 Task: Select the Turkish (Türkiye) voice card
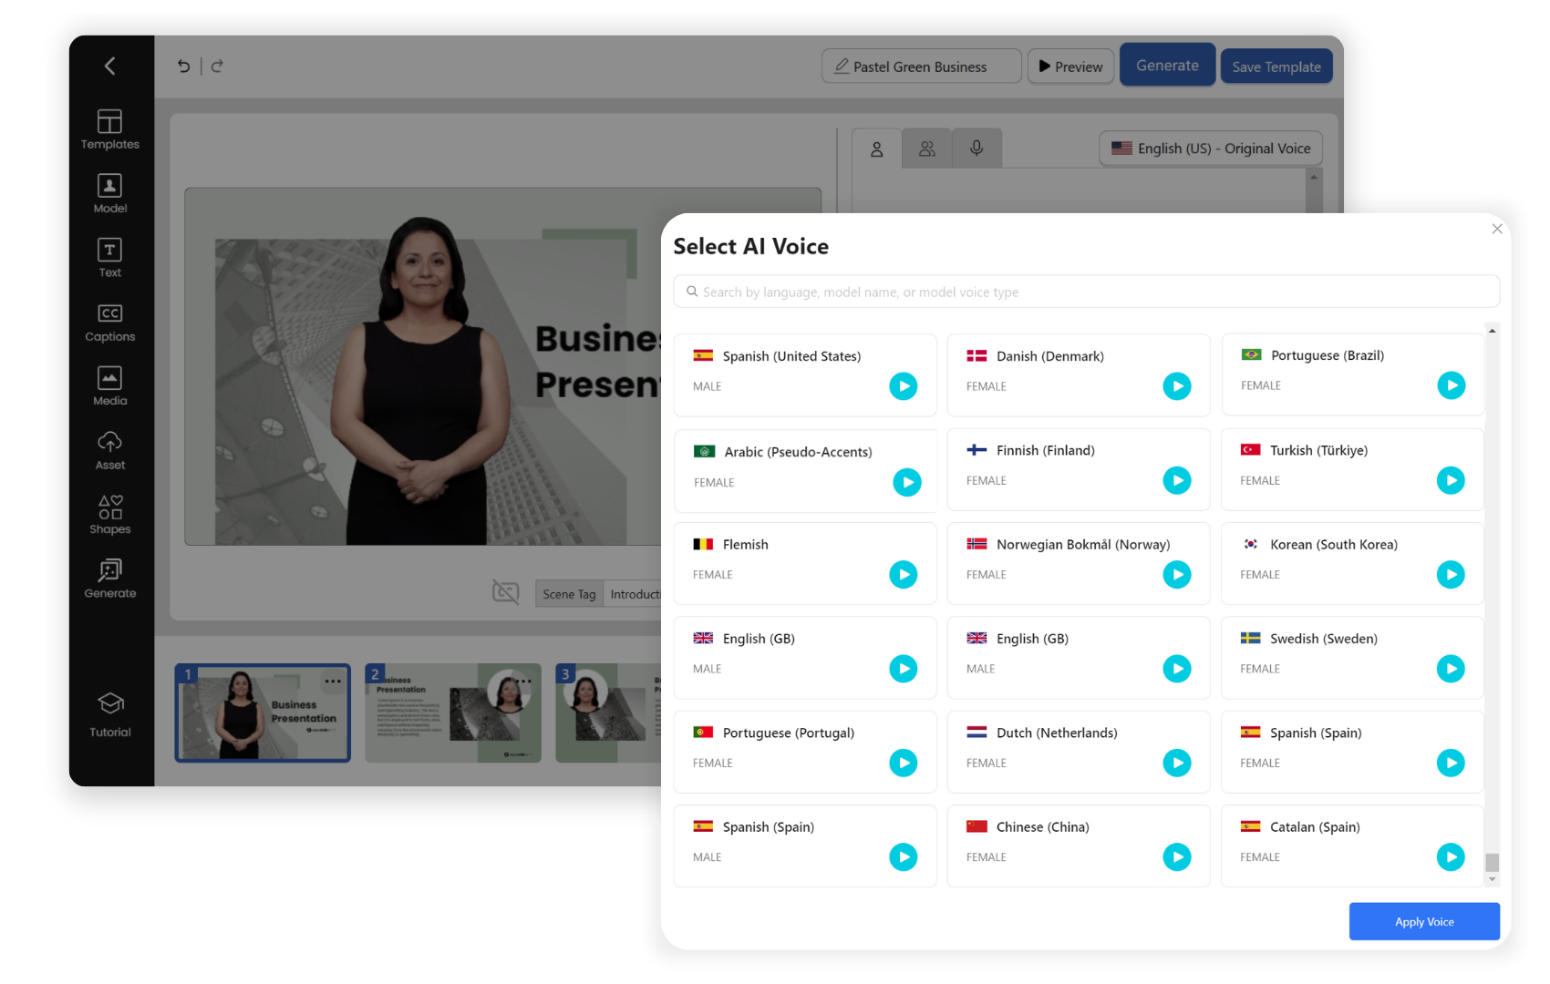tap(1352, 469)
